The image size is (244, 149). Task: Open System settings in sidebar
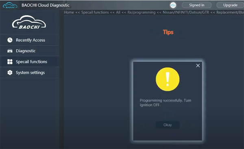coord(30,73)
